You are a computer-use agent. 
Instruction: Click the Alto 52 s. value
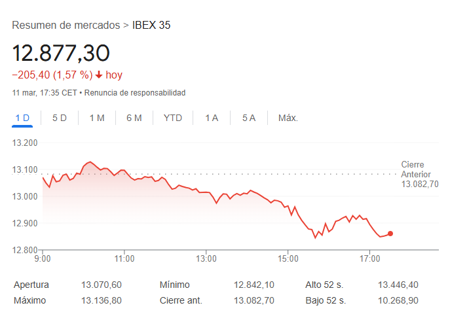coord(398,285)
